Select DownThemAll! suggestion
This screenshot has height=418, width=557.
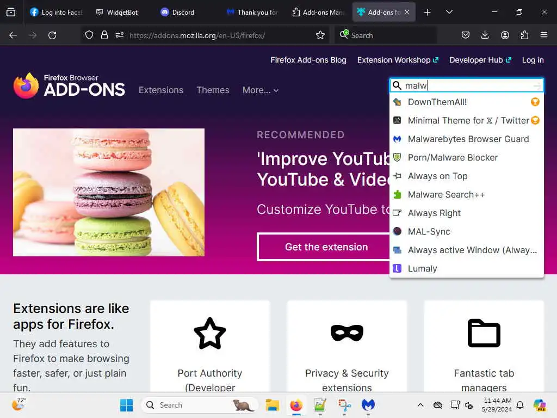[466, 102]
